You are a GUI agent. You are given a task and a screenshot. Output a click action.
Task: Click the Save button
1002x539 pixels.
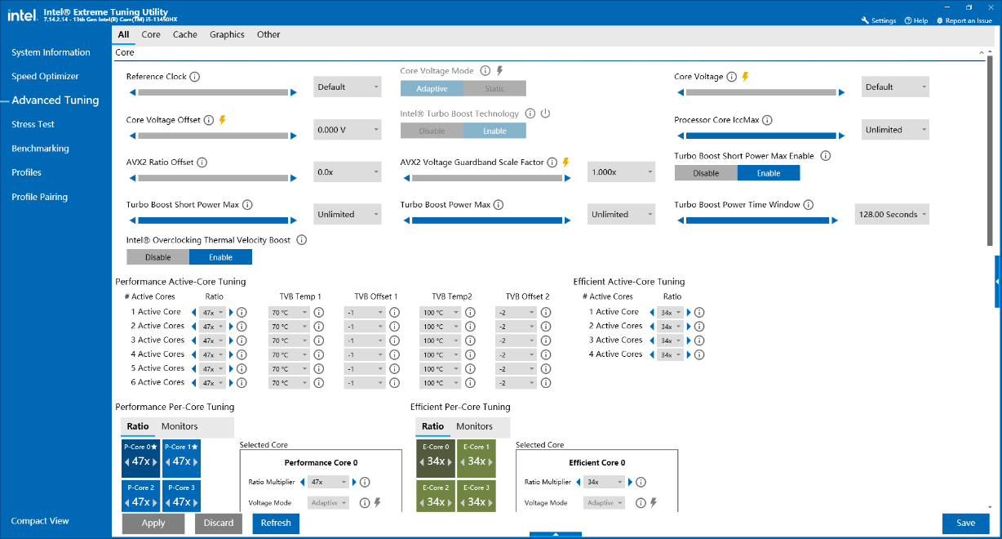pos(965,523)
